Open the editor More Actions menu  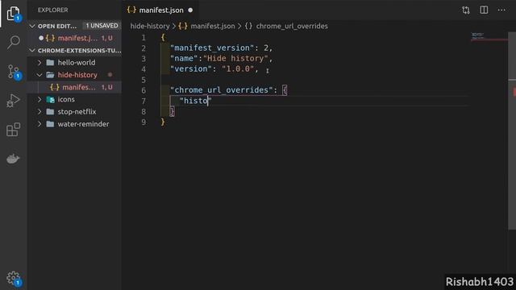point(501,10)
